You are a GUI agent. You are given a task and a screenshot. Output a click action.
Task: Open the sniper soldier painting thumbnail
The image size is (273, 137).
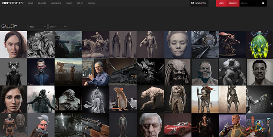(68, 44)
